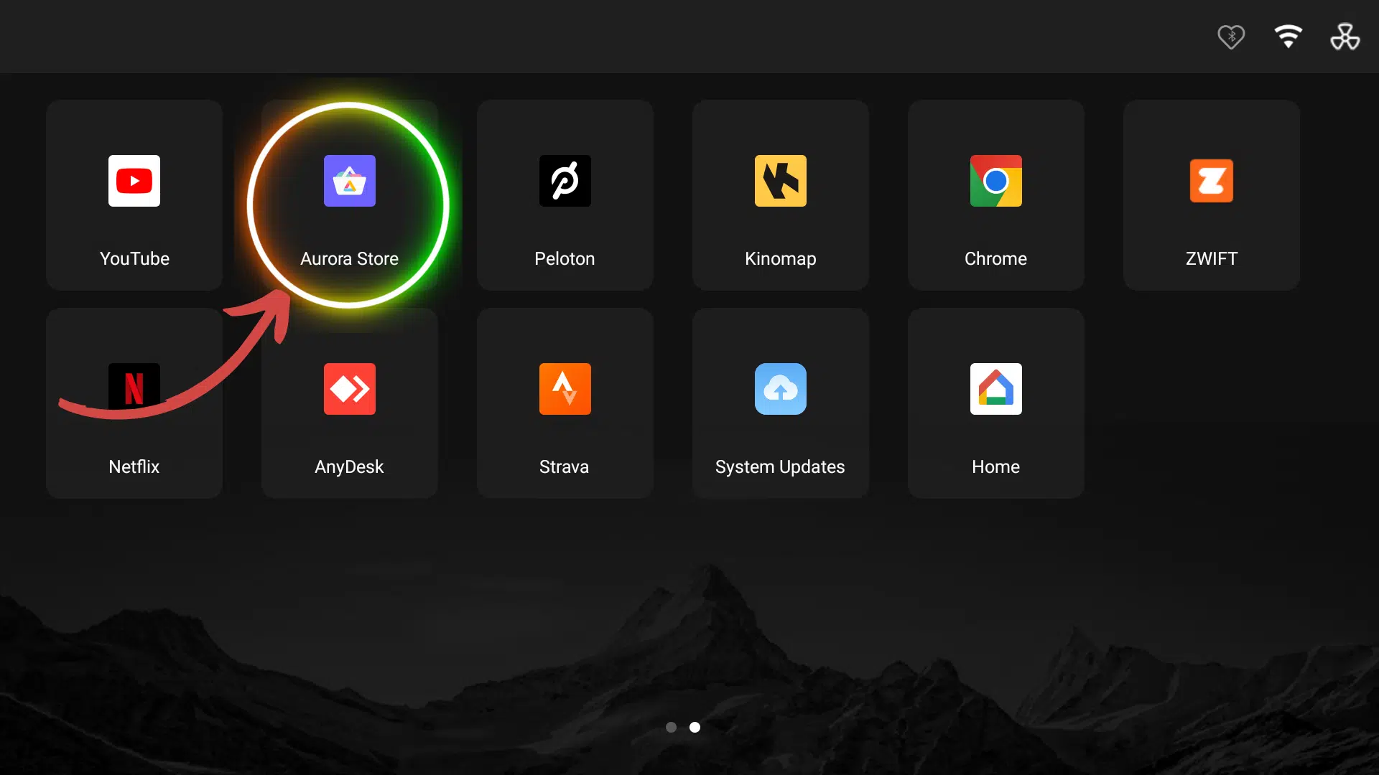Click the Netflix label text

(x=134, y=466)
